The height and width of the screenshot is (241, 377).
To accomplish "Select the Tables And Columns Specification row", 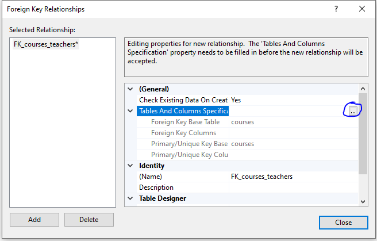I will point(183,111).
